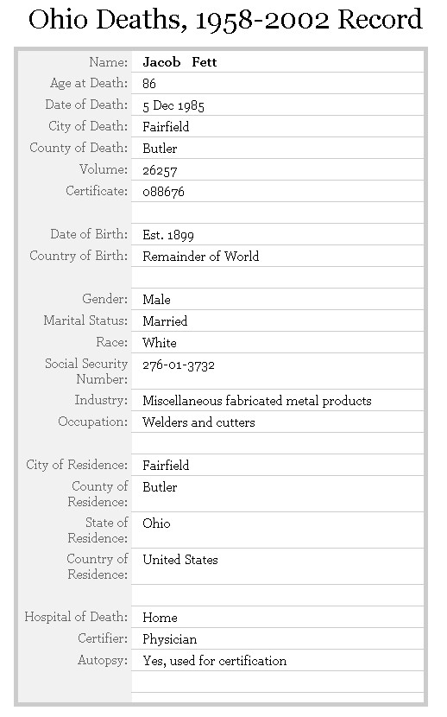Click the Est. 1899 birth date
Screen dimensions: 447x717
tap(168, 235)
